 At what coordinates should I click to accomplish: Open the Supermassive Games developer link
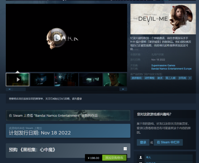(x=163, y=65)
